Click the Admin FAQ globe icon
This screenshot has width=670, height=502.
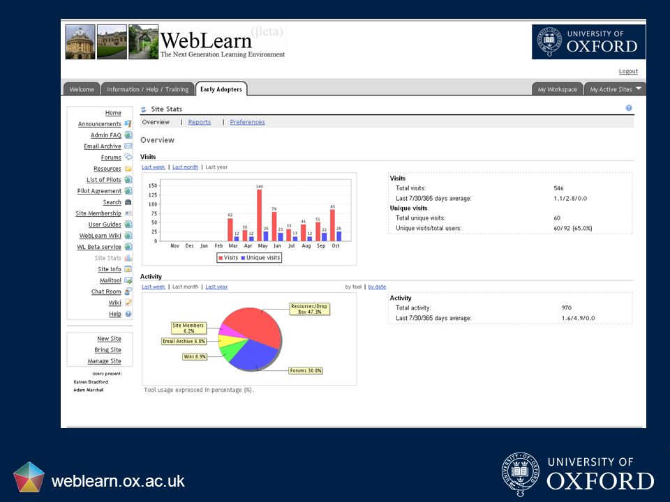click(x=128, y=135)
